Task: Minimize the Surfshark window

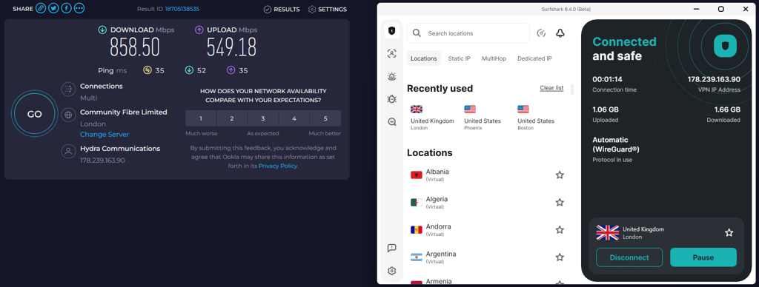Action: pos(697,9)
